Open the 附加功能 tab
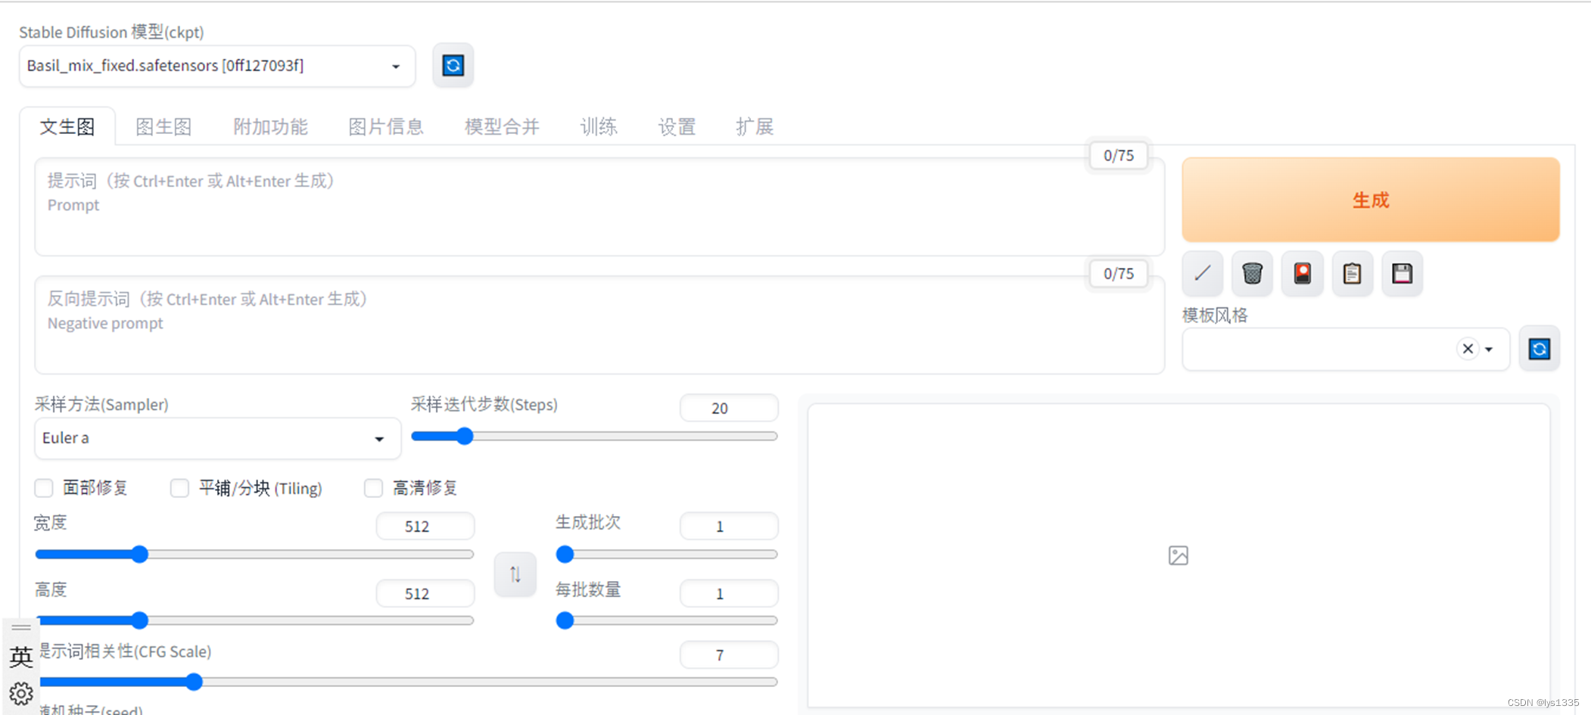This screenshot has width=1591, height=715. point(270,126)
